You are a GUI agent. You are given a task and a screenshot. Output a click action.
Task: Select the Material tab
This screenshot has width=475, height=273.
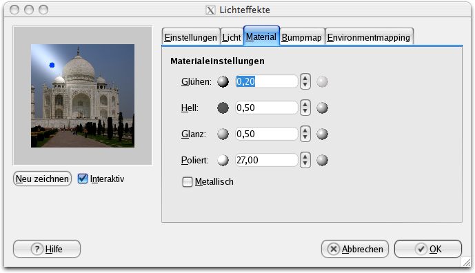261,37
